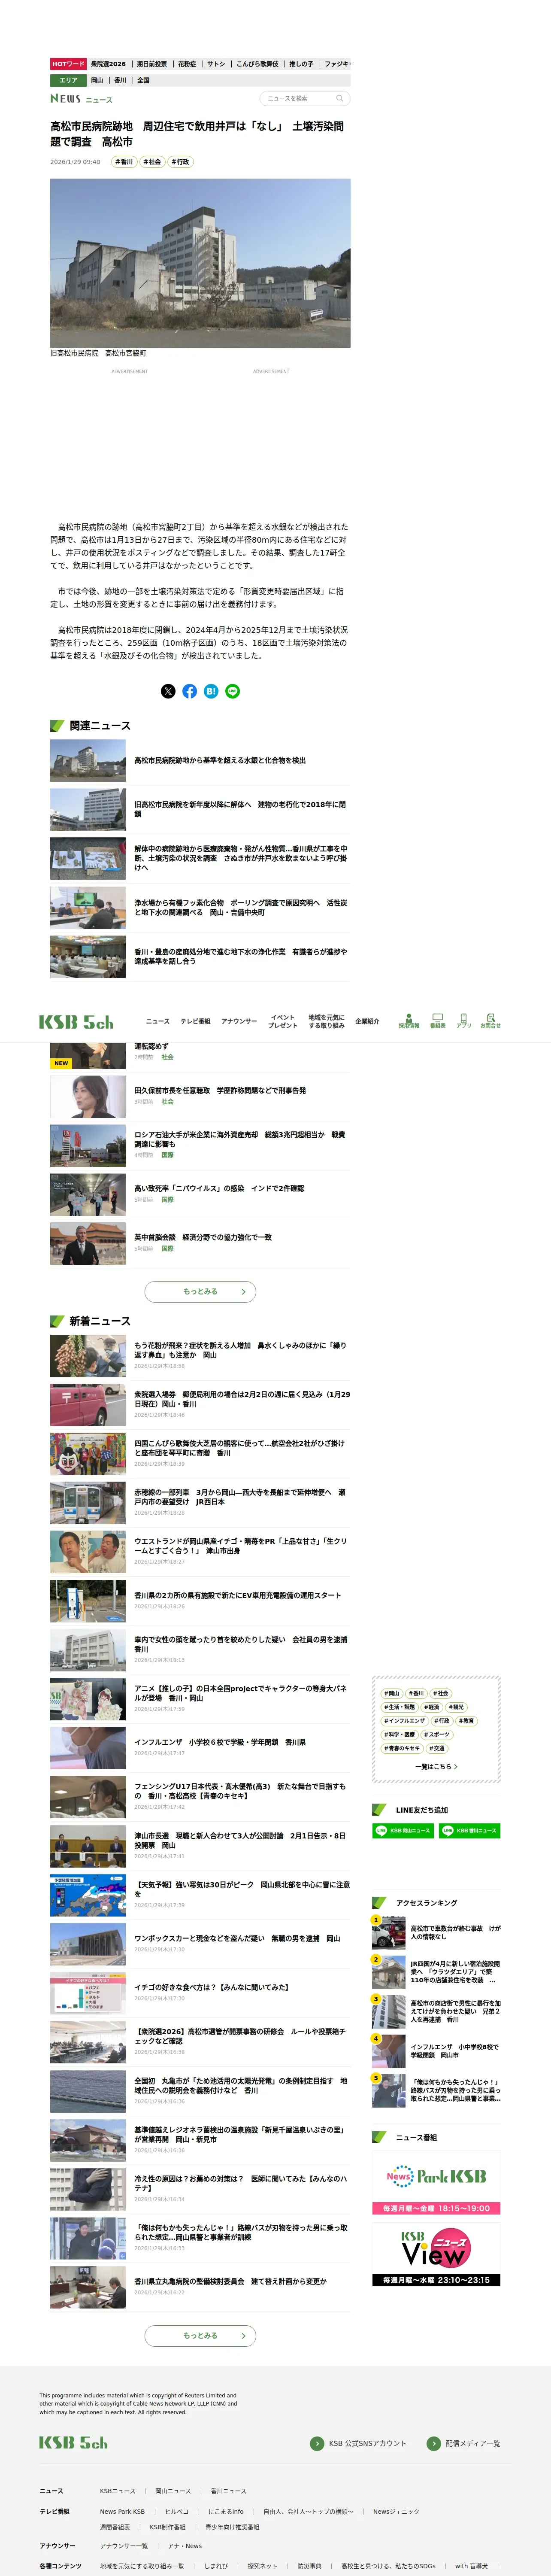
Task: Click hot word こんぴら歌舞伎
Action: click(257, 64)
